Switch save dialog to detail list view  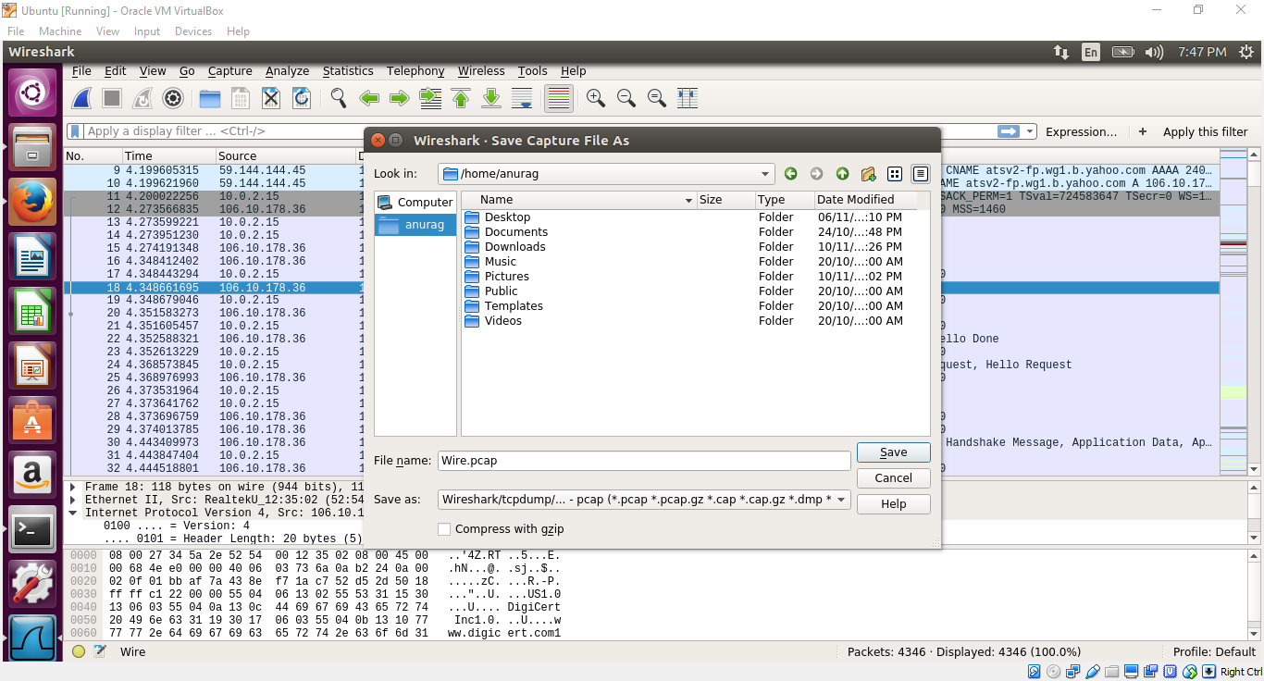[921, 174]
